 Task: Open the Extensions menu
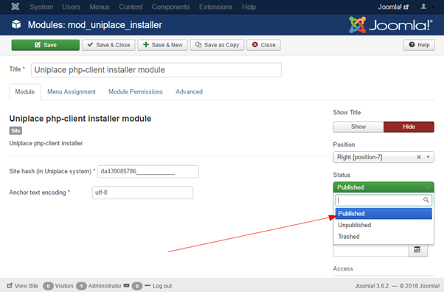[x=216, y=7]
